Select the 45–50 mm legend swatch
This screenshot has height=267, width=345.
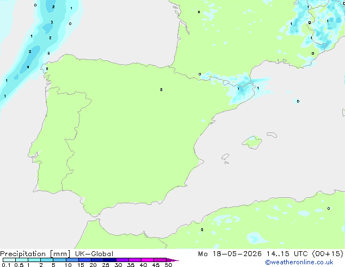[160, 260]
